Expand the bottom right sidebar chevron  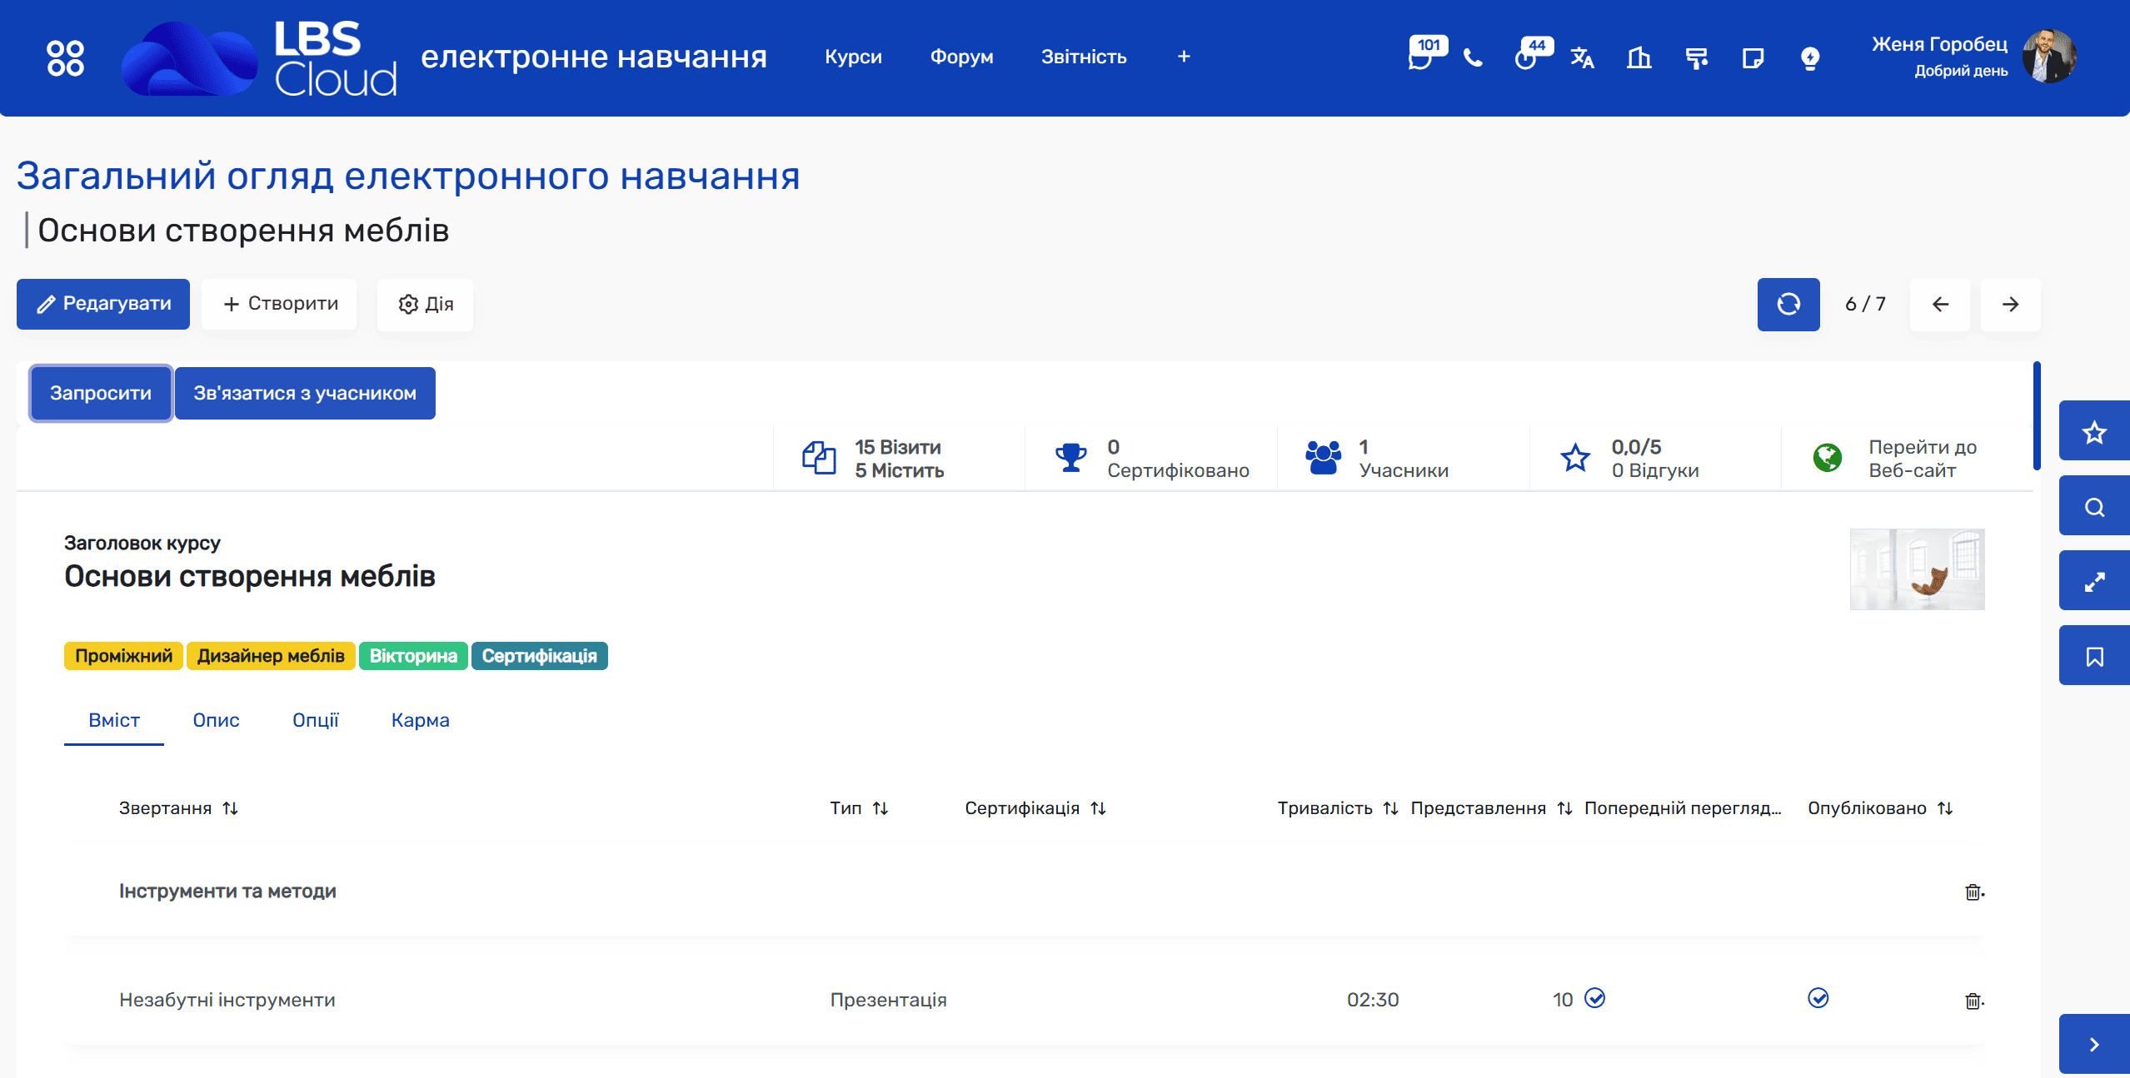tap(2093, 1044)
